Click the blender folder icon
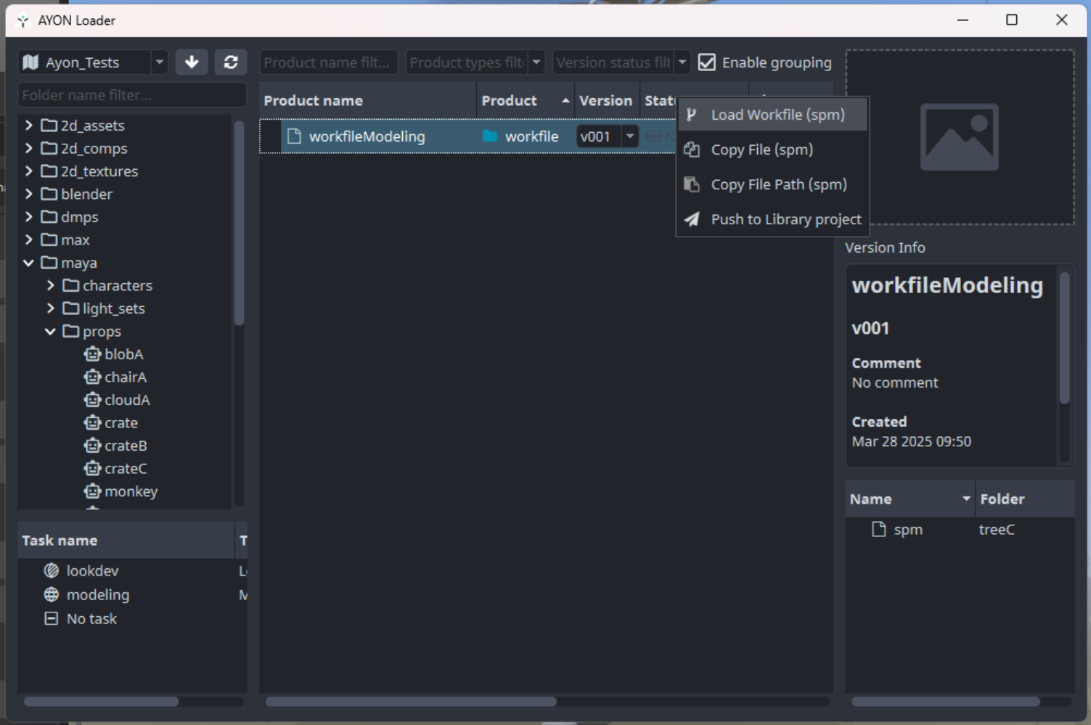1091x725 pixels. click(49, 194)
